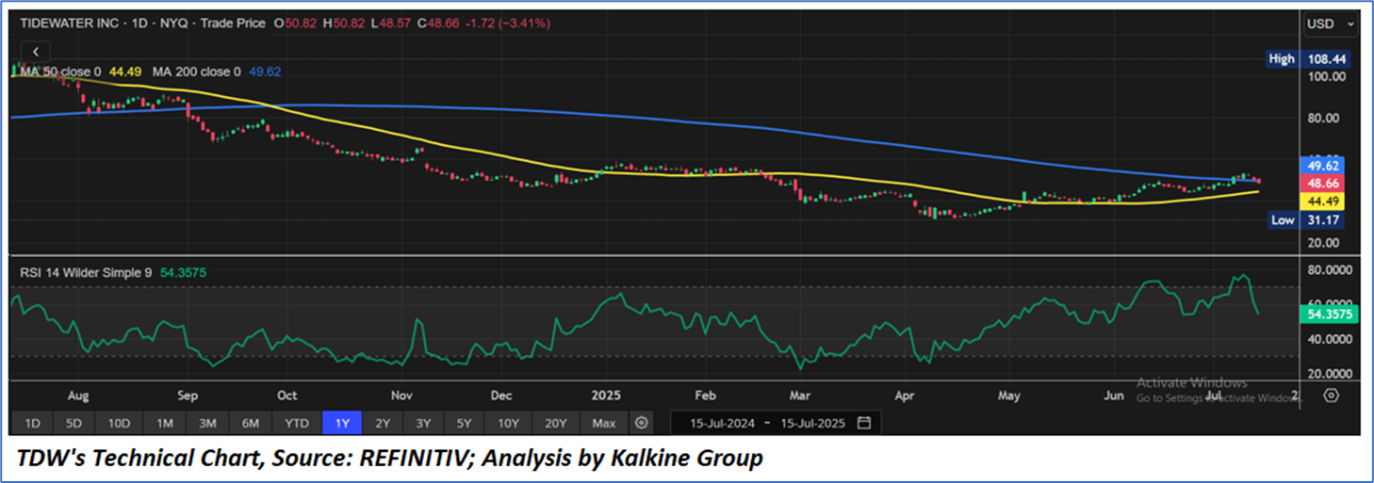Click the C48.66 close price value
Screen dimensions: 1374x483
click(x=438, y=23)
